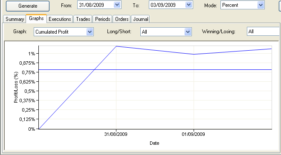The image size is (281, 155).
Task: Open the Executions tab
Action: point(60,19)
